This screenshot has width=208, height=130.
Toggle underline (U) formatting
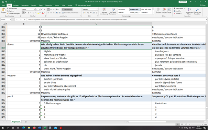(28, 13)
